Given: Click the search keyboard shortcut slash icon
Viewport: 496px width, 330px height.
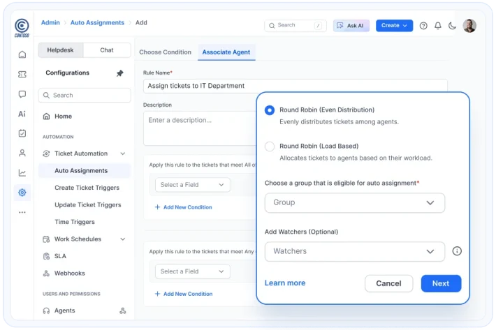Looking at the screenshot, I should coord(319,26).
